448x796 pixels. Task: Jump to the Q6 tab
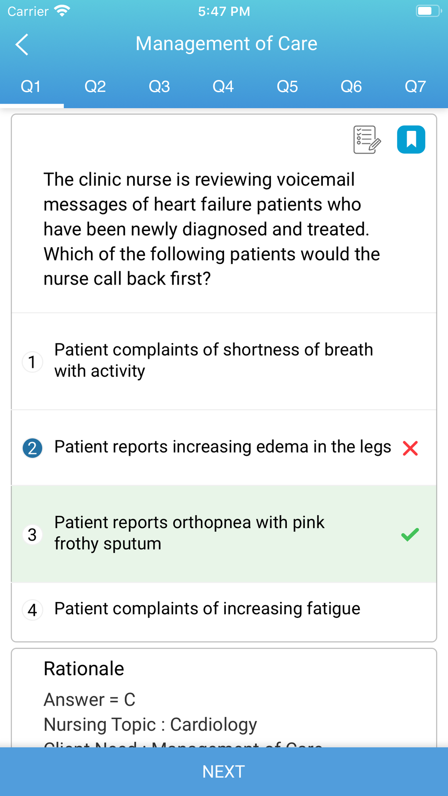click(x=351, y=86)
